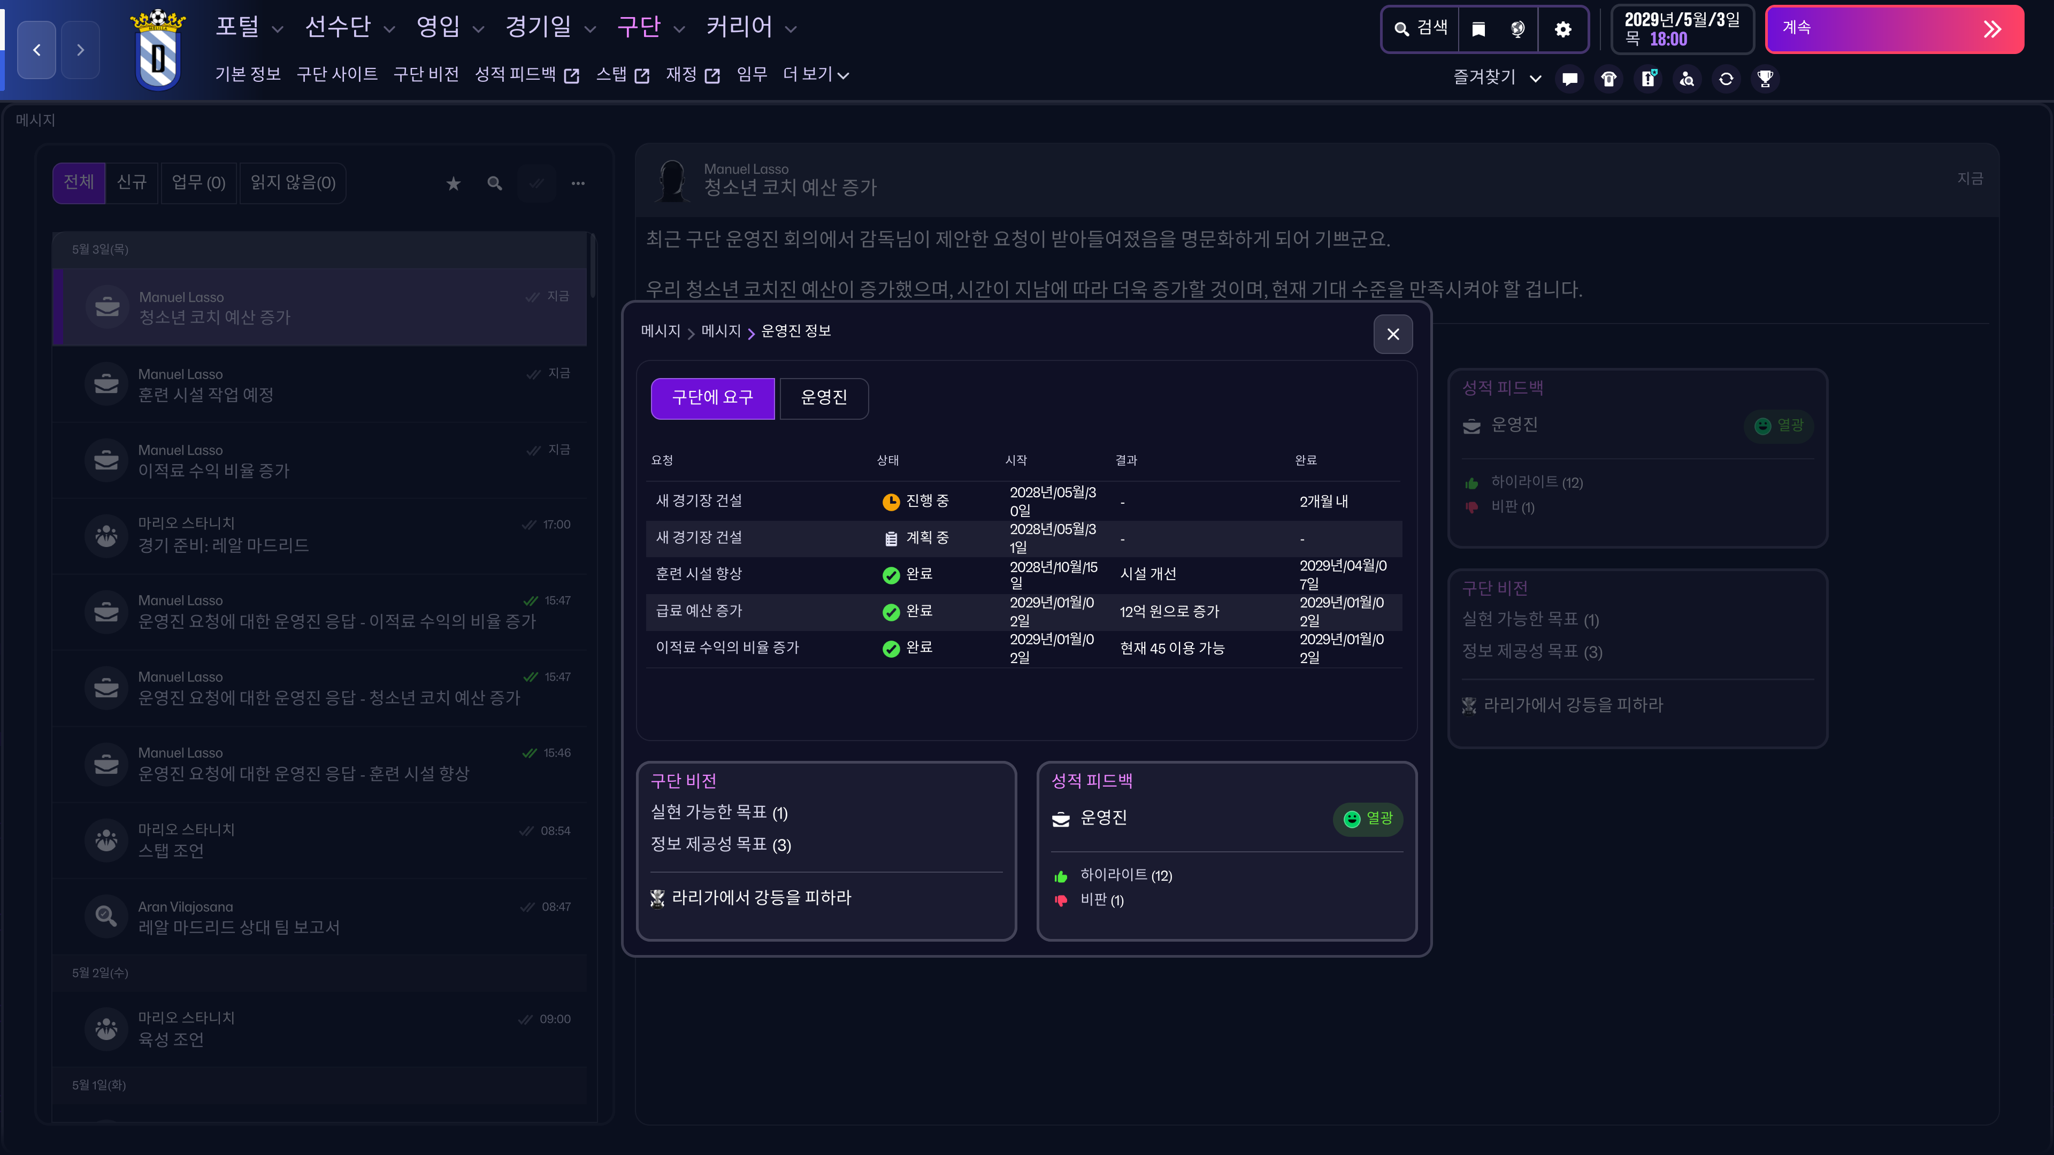Open the inbox magnifier search icon
The image size is (2054, 1155).
click(x=495, y=183)
